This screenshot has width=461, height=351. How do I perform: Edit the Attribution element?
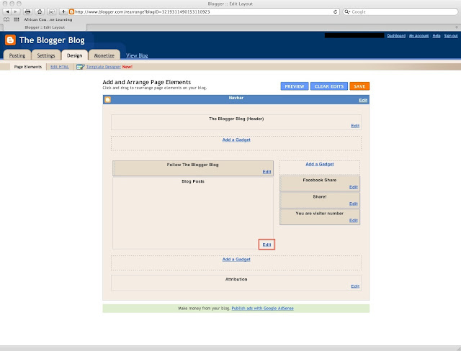pos(355,286)
